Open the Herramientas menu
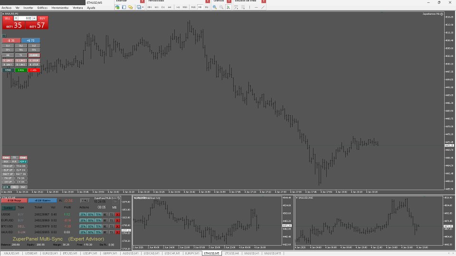The height and width of the screenshot is (256, 456). 60,8
